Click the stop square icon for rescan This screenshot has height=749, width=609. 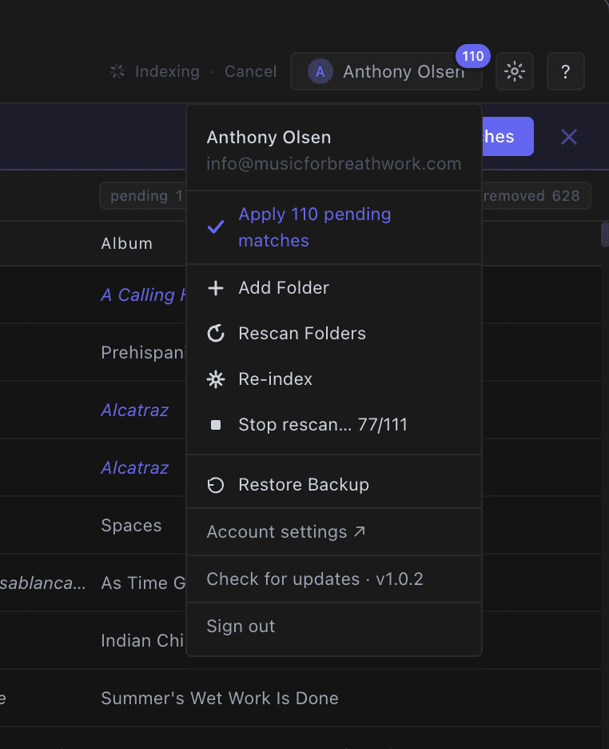tap(216, 425)
